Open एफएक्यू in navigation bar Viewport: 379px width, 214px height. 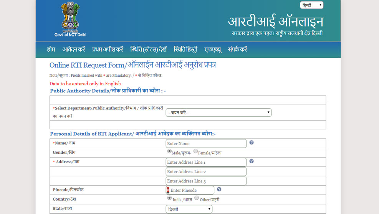(x=213, y=50)
